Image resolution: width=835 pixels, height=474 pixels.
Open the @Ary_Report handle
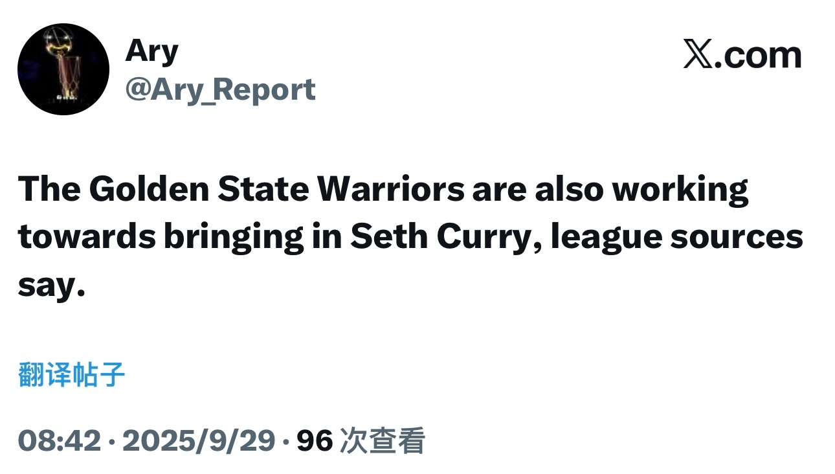(220, 89)
